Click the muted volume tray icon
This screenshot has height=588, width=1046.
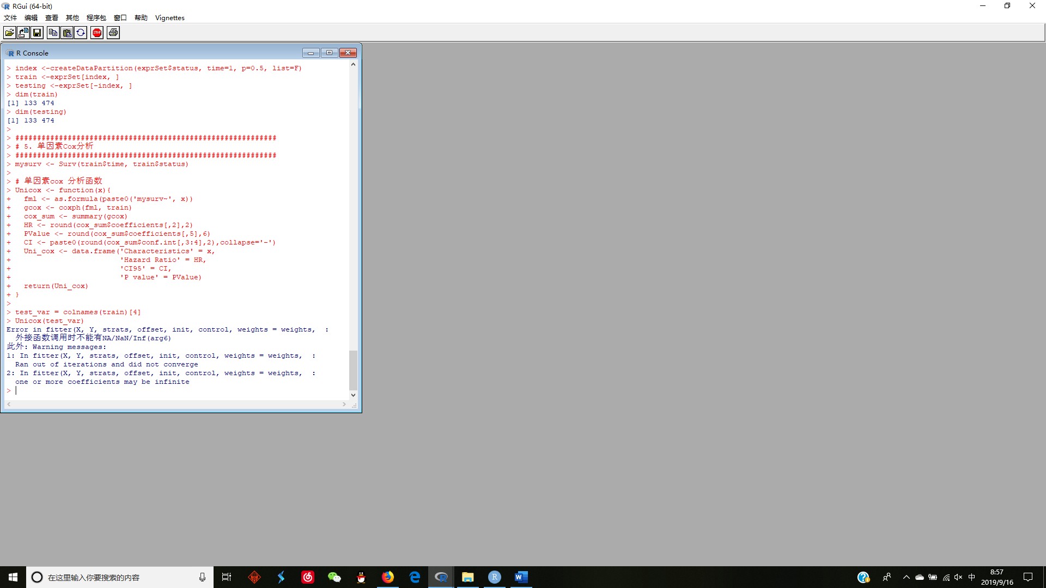pyautogui.click(x=959, y=577)
